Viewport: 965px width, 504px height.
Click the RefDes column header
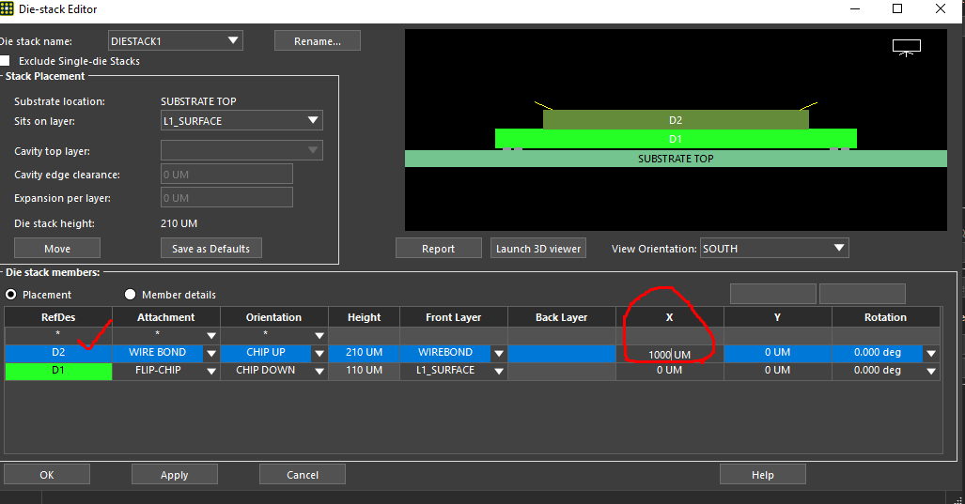[x=58, y=317]
